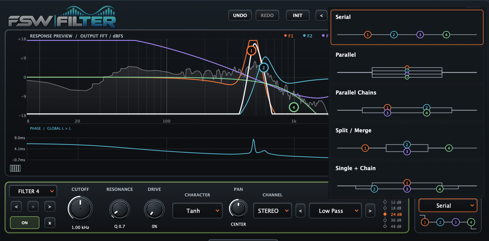Choose Parallel Chains routing option
The image size is (489, 241).
click(x=407, y=103)
